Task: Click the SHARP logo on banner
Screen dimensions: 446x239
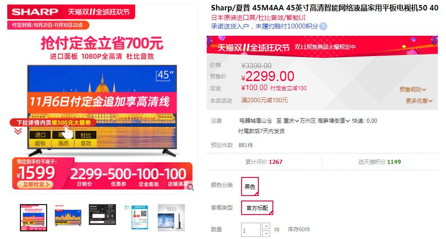Action: point(35,12)
